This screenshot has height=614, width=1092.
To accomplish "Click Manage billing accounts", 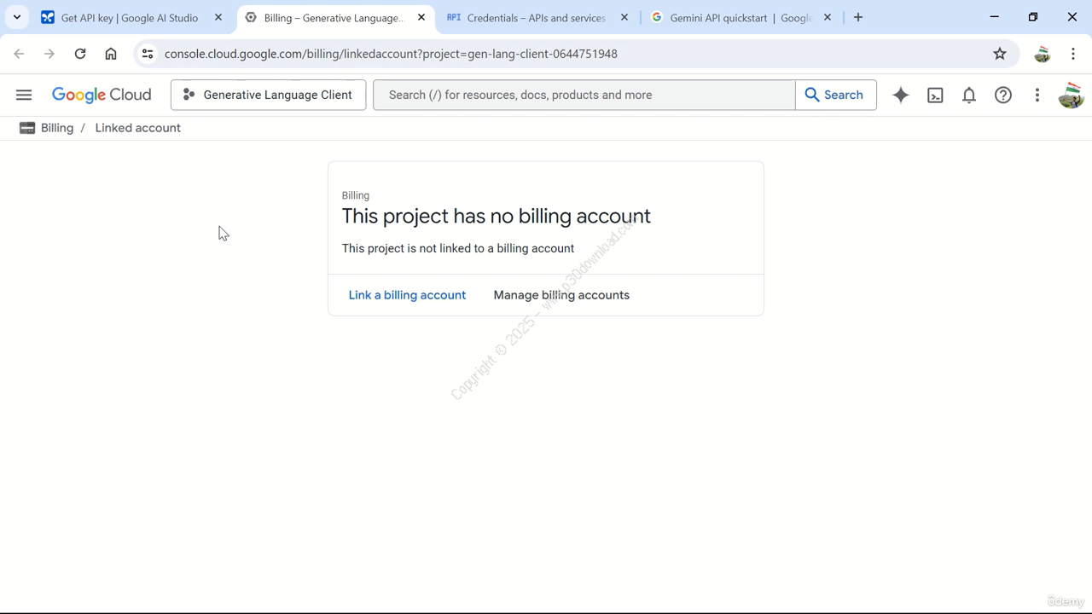I will point(561,295).
